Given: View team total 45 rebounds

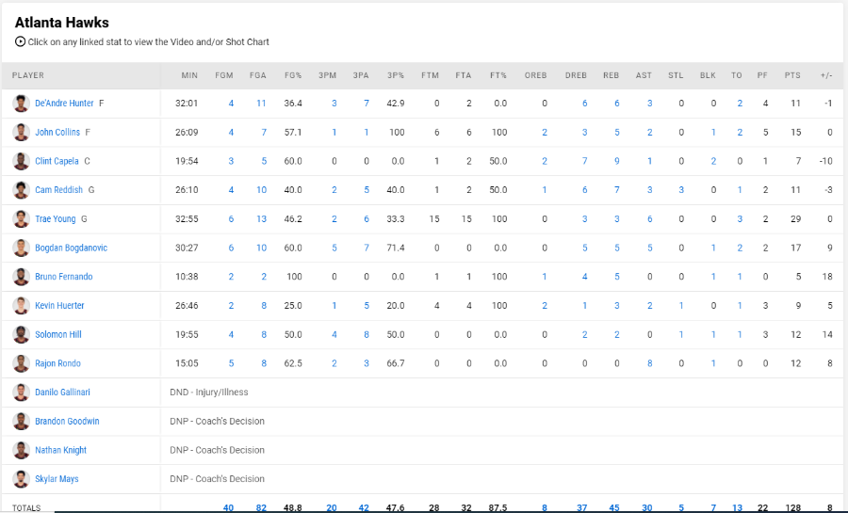Looking at the screenshot, I should [x=614, y=507].
